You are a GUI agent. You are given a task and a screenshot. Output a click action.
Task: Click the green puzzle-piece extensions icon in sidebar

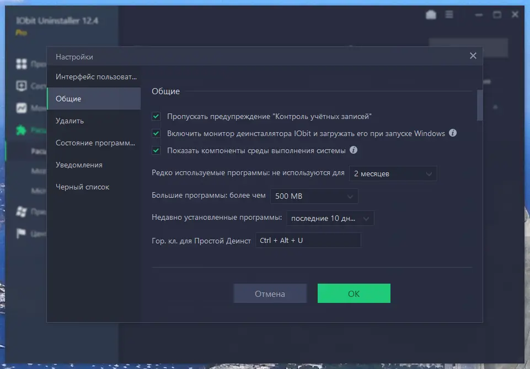tap(22, 130)
